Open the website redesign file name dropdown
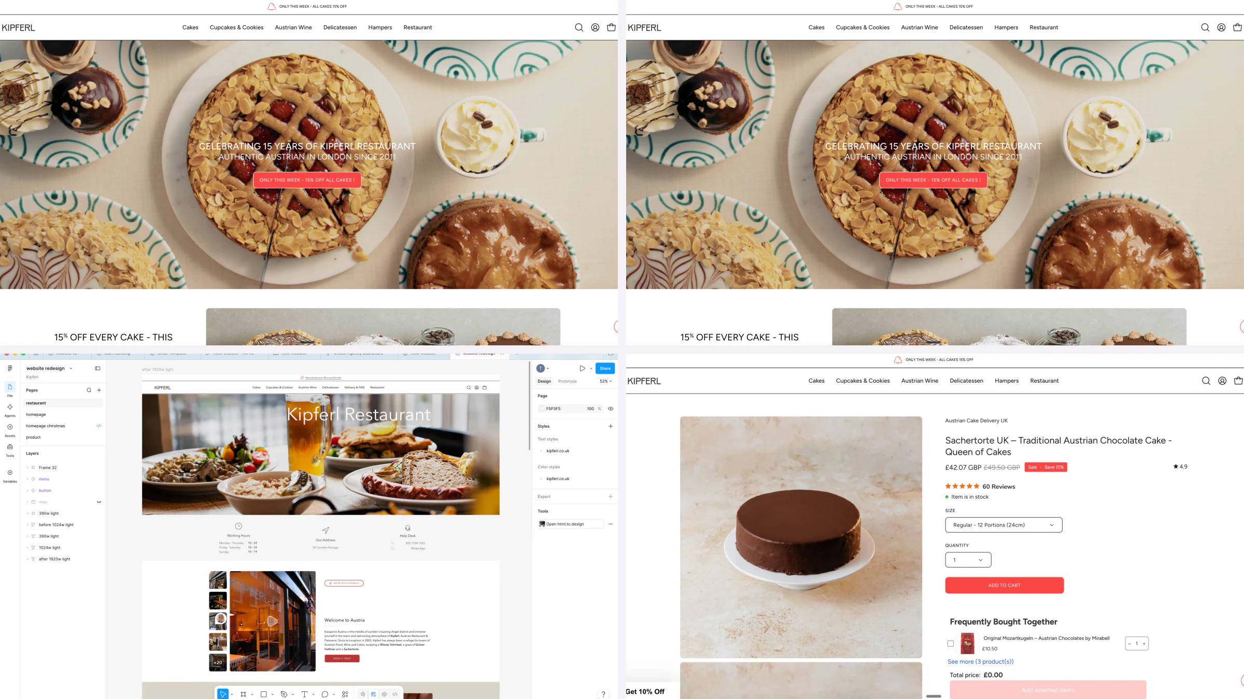 click(71, 369)
